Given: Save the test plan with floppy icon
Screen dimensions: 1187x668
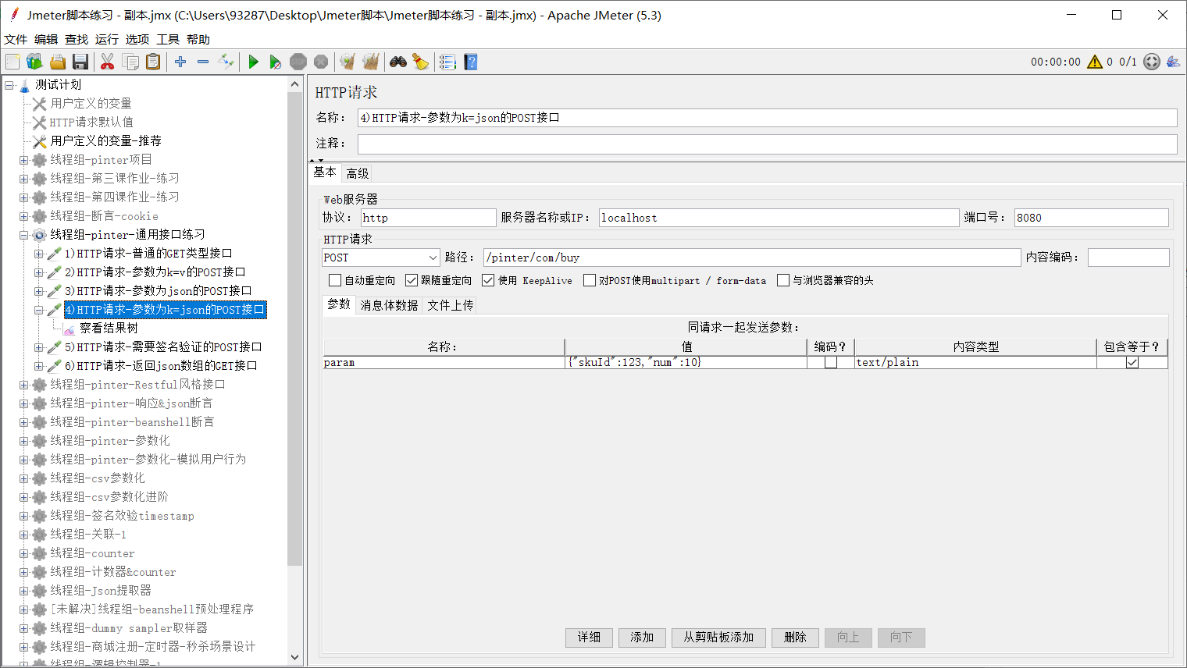Looking at the screenshot, I should (80, 62).
